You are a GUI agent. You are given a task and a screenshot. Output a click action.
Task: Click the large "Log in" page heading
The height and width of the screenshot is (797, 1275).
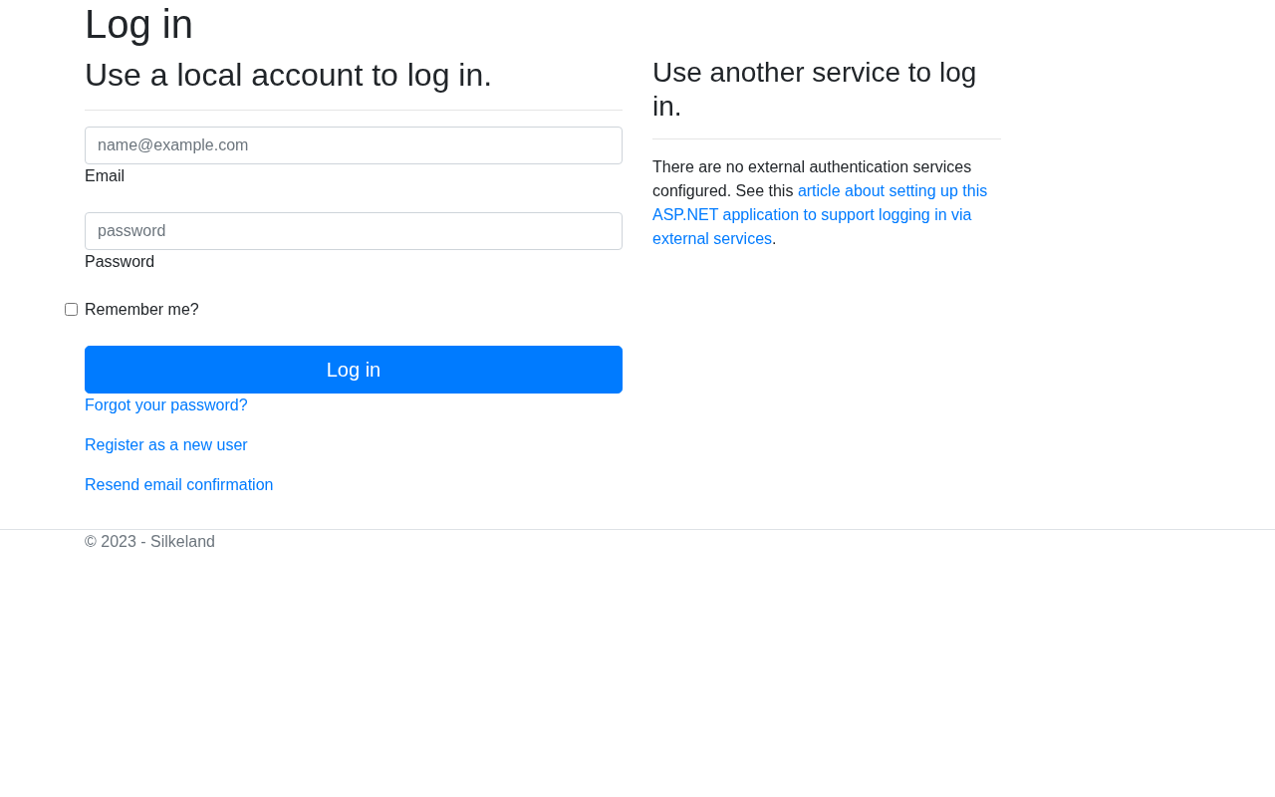(x=138, y=25)
